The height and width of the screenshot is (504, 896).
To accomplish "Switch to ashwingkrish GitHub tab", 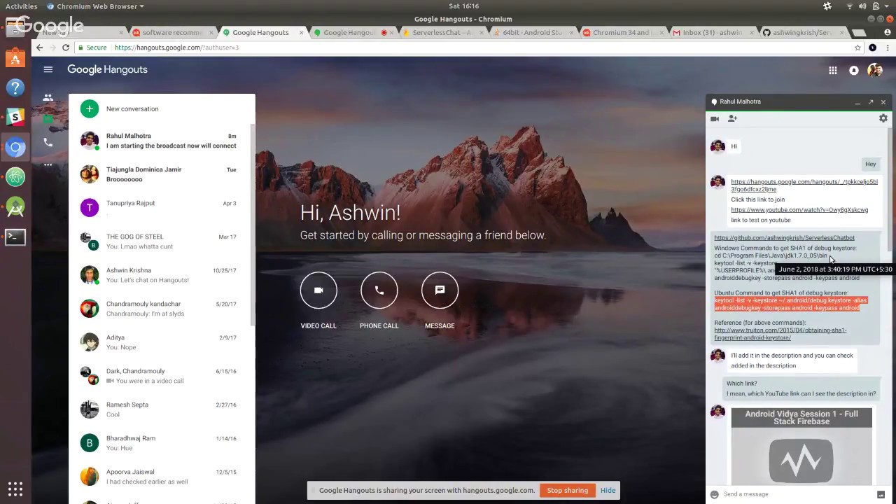I will 803,32.
